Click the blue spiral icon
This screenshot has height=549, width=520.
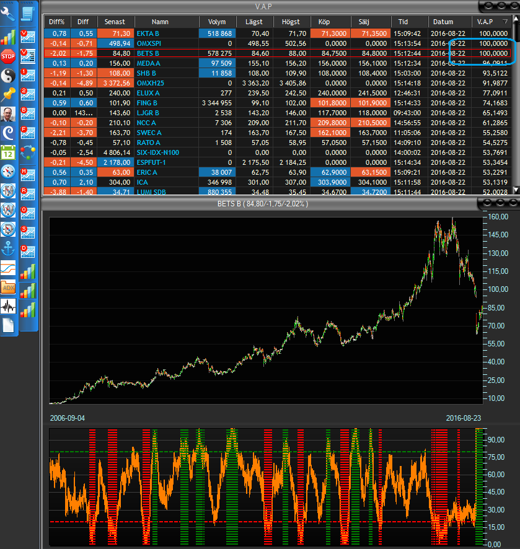click(8, 133)
